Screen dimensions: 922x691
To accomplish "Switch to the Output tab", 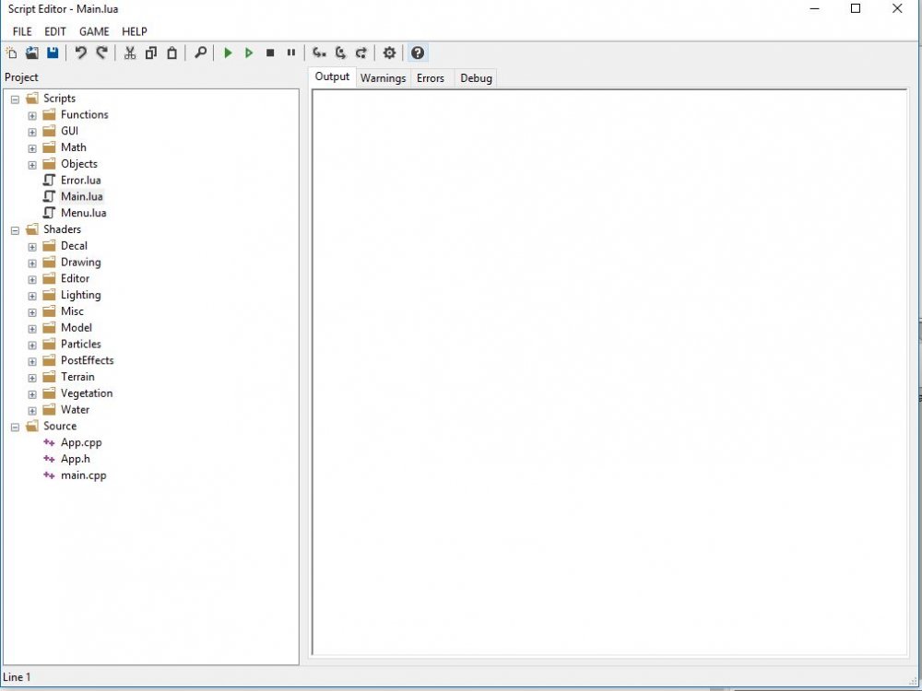I will coord(332,77).
